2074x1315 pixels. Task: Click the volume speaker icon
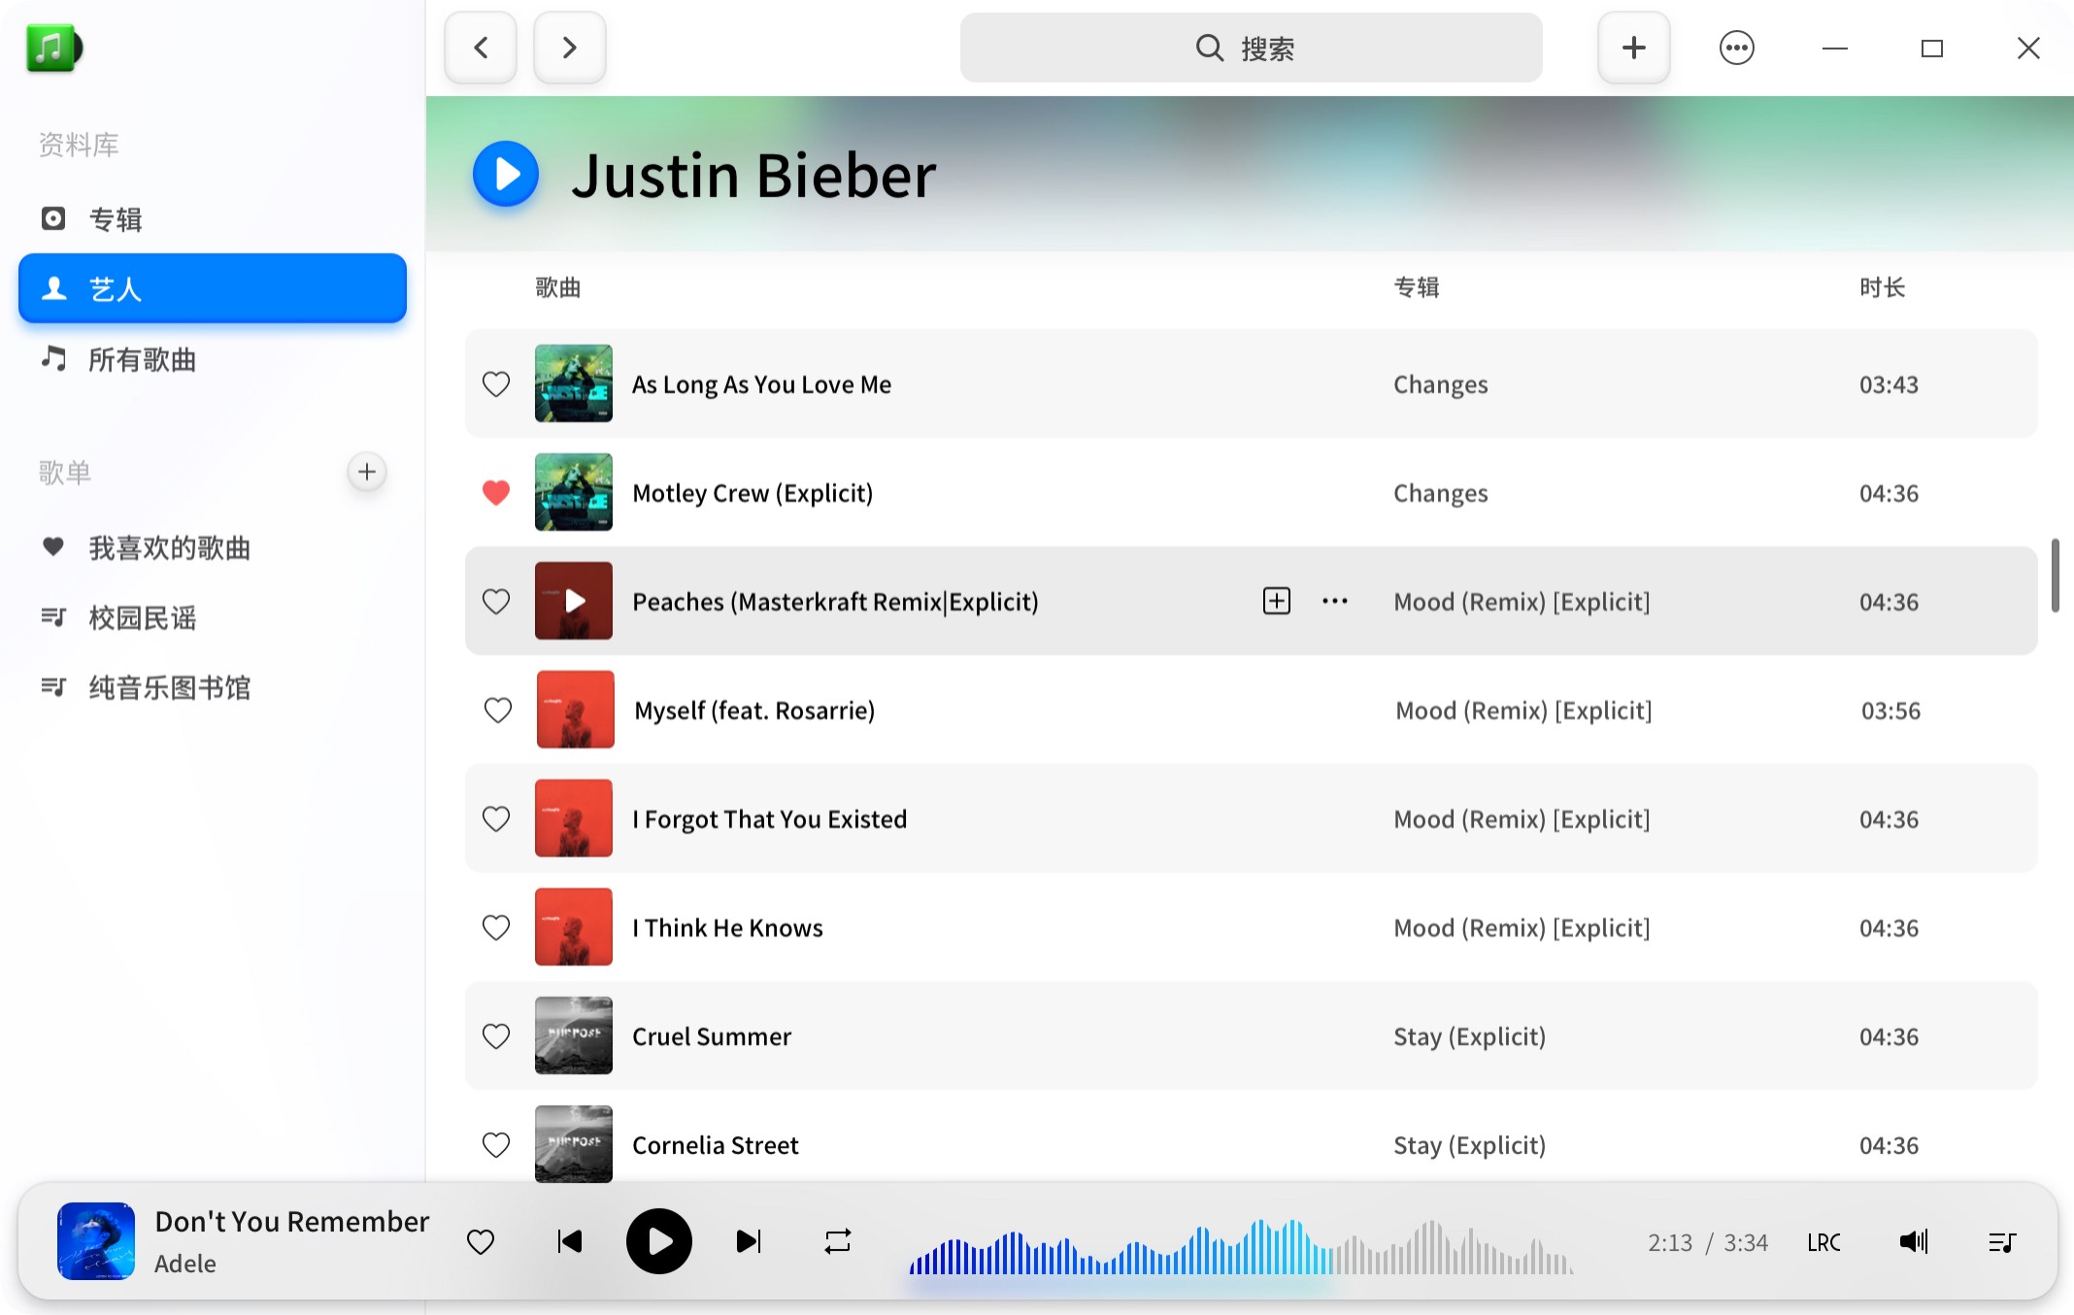click(1913, 1241)
